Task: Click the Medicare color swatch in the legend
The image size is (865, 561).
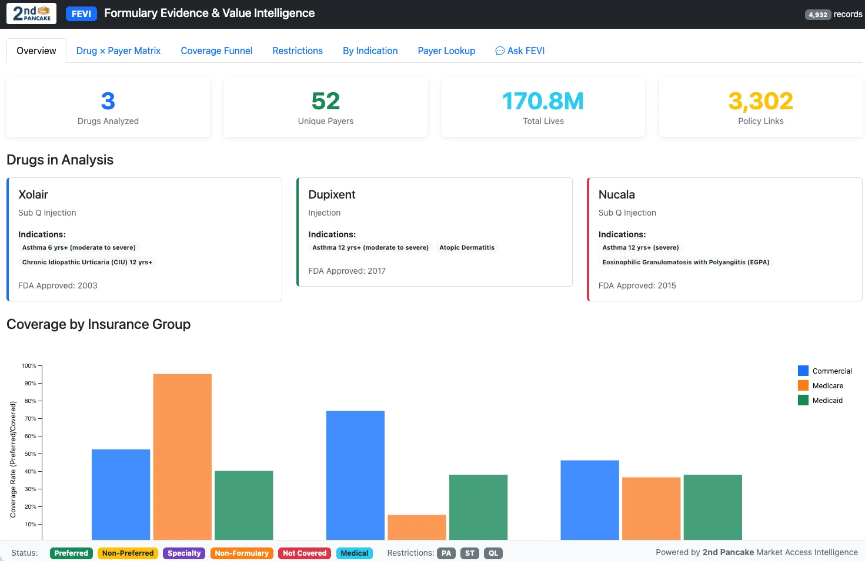Action: pos(803,385)
